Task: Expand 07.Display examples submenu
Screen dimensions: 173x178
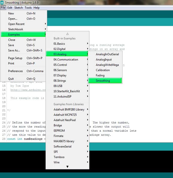Action: coord(67,75)
